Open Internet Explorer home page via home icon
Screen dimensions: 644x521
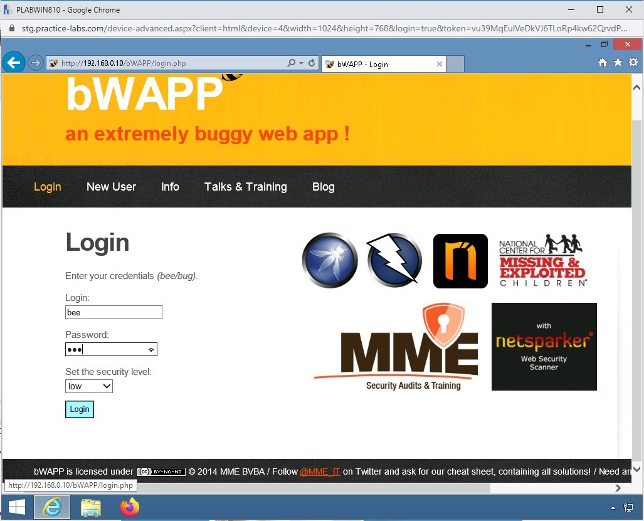601,63
